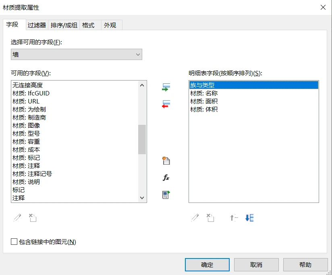Click the available fields scroll up arrow
The height and width of the screenshot is (275, 332).
[x=142, y=85]
